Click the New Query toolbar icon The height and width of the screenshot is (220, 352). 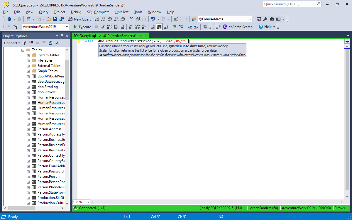(79, 19)
